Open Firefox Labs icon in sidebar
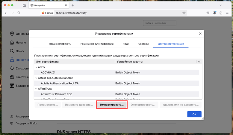The image size is (233, 135). point(12,77)
